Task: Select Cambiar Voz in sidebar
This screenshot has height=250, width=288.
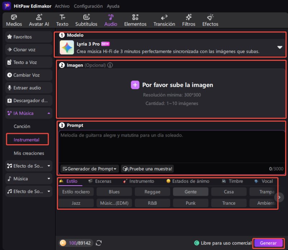Action: 29,75
